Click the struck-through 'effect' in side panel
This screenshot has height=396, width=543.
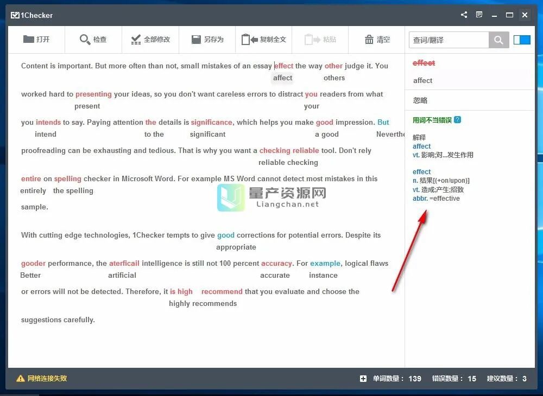pos(424,63)
